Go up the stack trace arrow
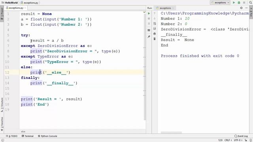Screen dimensions: 253x142 [155, 13]
